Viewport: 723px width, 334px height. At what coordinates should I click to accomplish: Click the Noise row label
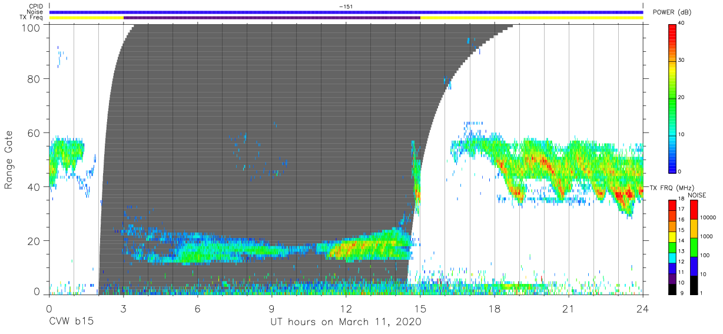coord(34,12)
